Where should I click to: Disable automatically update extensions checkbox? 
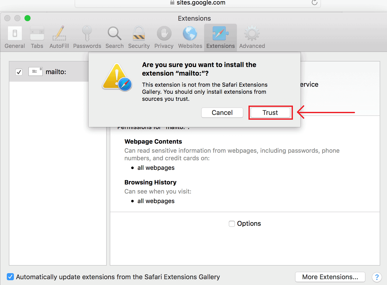[10, 277]
